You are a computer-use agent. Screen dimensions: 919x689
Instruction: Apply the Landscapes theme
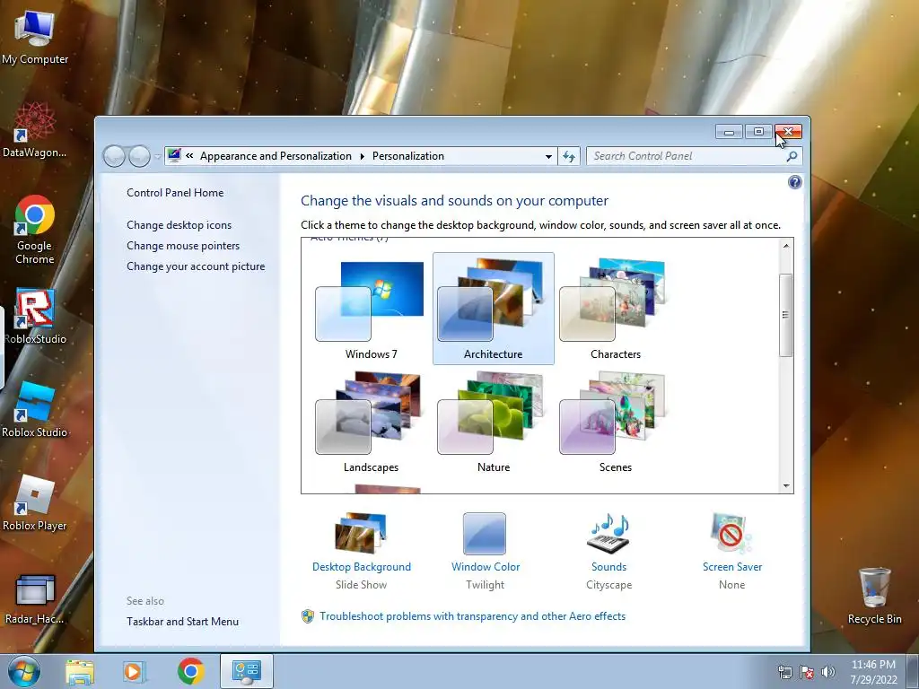371,423
